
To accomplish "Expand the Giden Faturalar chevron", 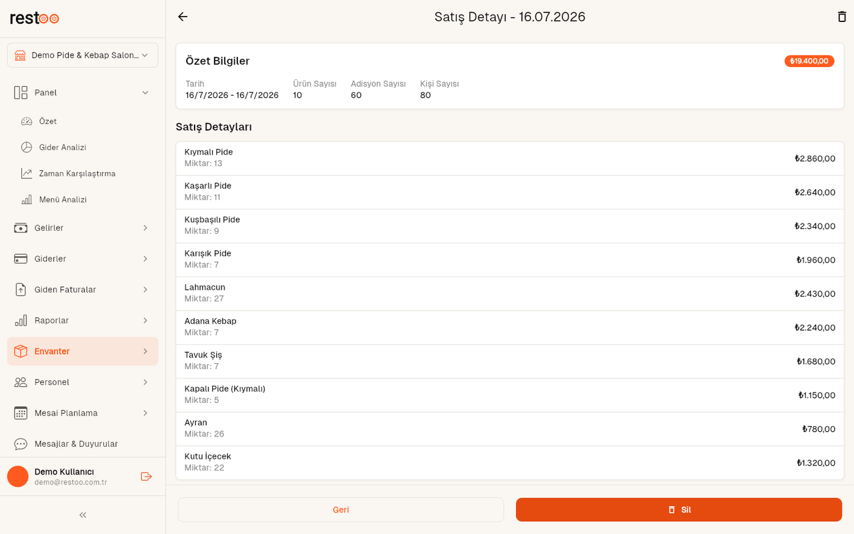I will (x=145, y=290).
